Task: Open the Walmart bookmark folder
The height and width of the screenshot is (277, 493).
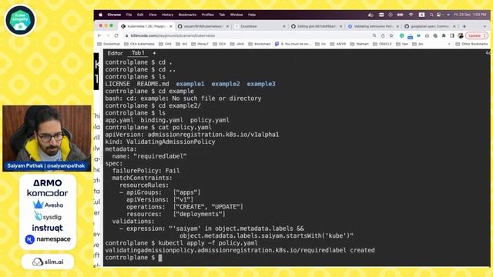Action: [360, 44]
